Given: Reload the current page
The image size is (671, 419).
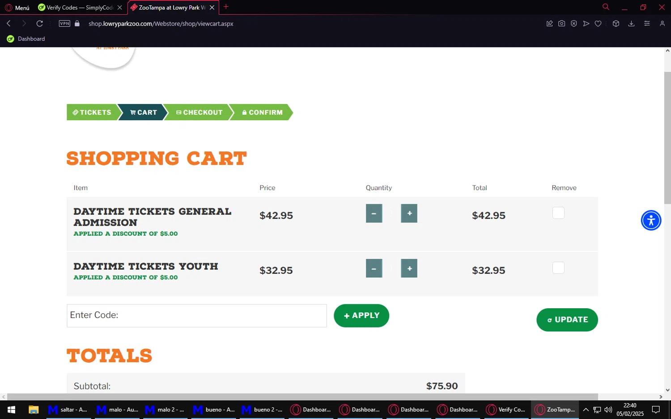Looking at the screenshot, I should click(x=40, y=24).
